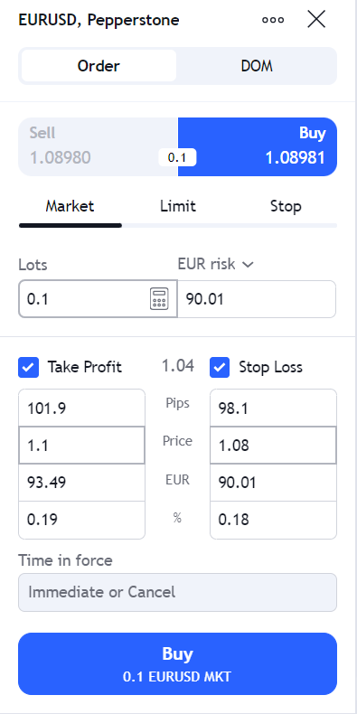Screen dimensions: 357x714
Task: Switch to the DOM tab
Action: (257, 66)
